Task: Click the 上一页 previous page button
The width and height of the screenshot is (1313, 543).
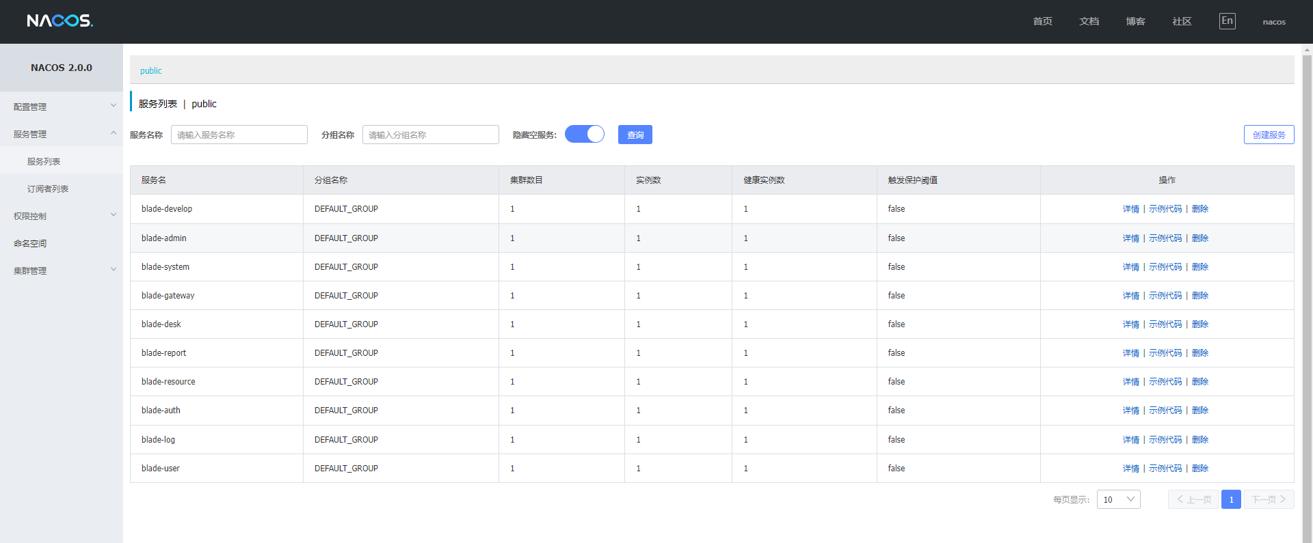Action: tap(1193, 499)
